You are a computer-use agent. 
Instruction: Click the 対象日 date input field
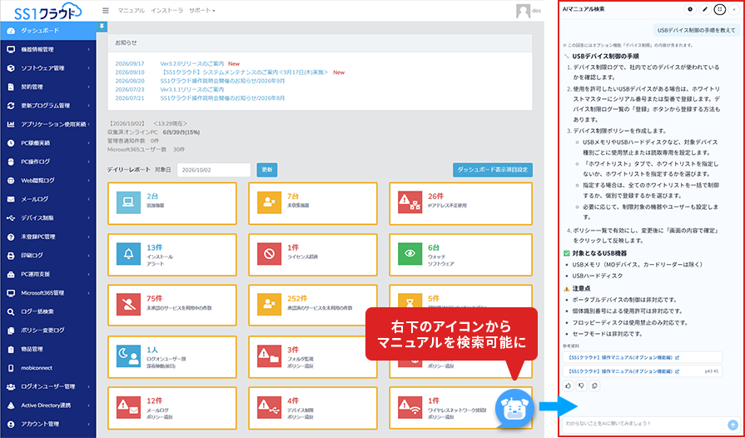[214, 170]
